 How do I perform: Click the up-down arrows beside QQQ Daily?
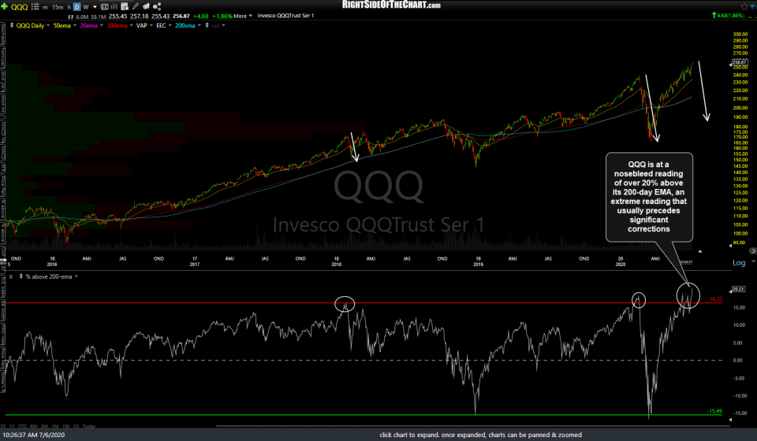pos(12,25)
